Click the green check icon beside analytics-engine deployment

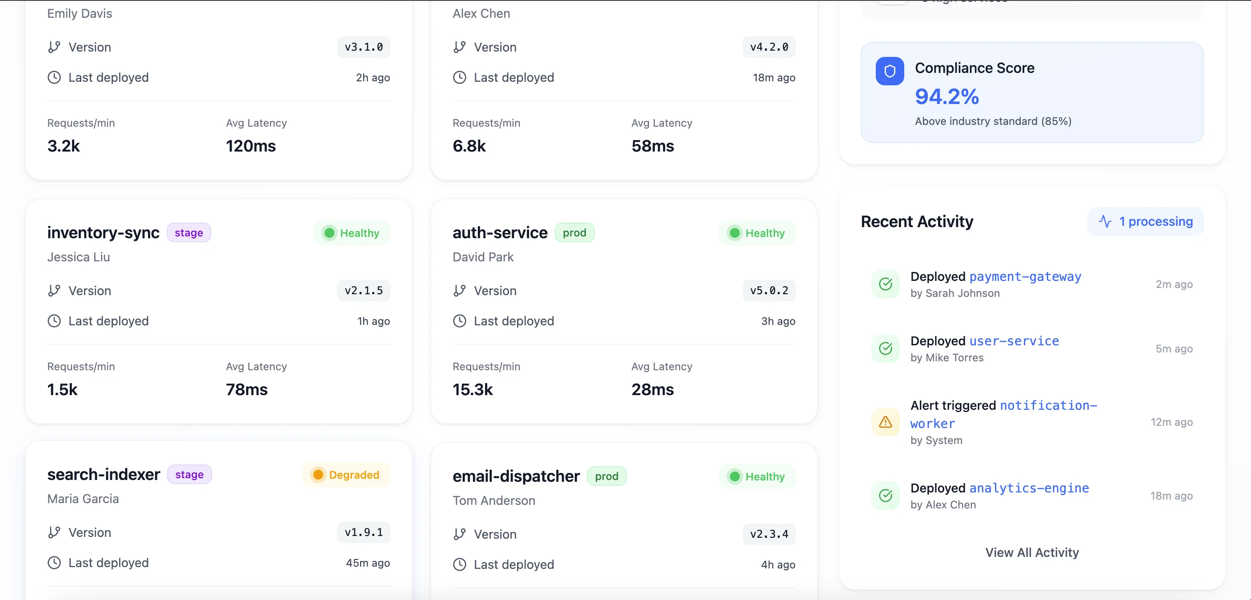pos(885,496)
